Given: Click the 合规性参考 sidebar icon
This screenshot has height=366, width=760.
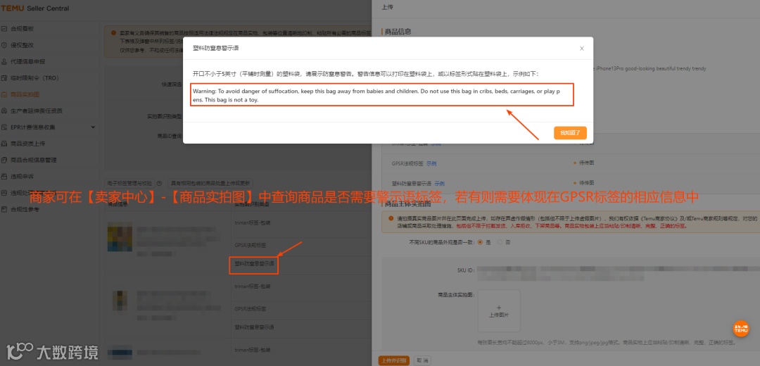Looking at the screenshot, I should tap(4, 210).
